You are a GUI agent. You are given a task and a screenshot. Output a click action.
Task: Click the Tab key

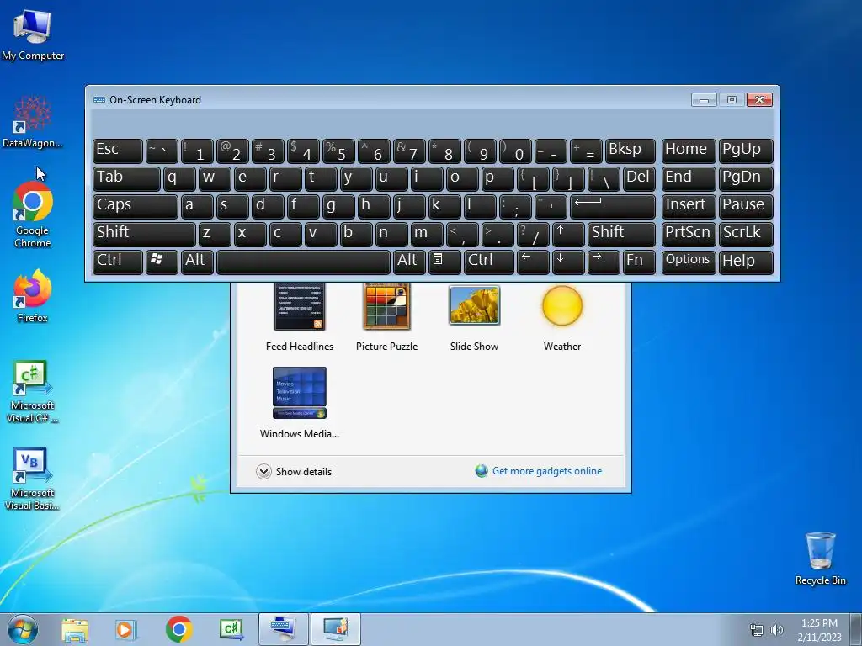point(126,178)
